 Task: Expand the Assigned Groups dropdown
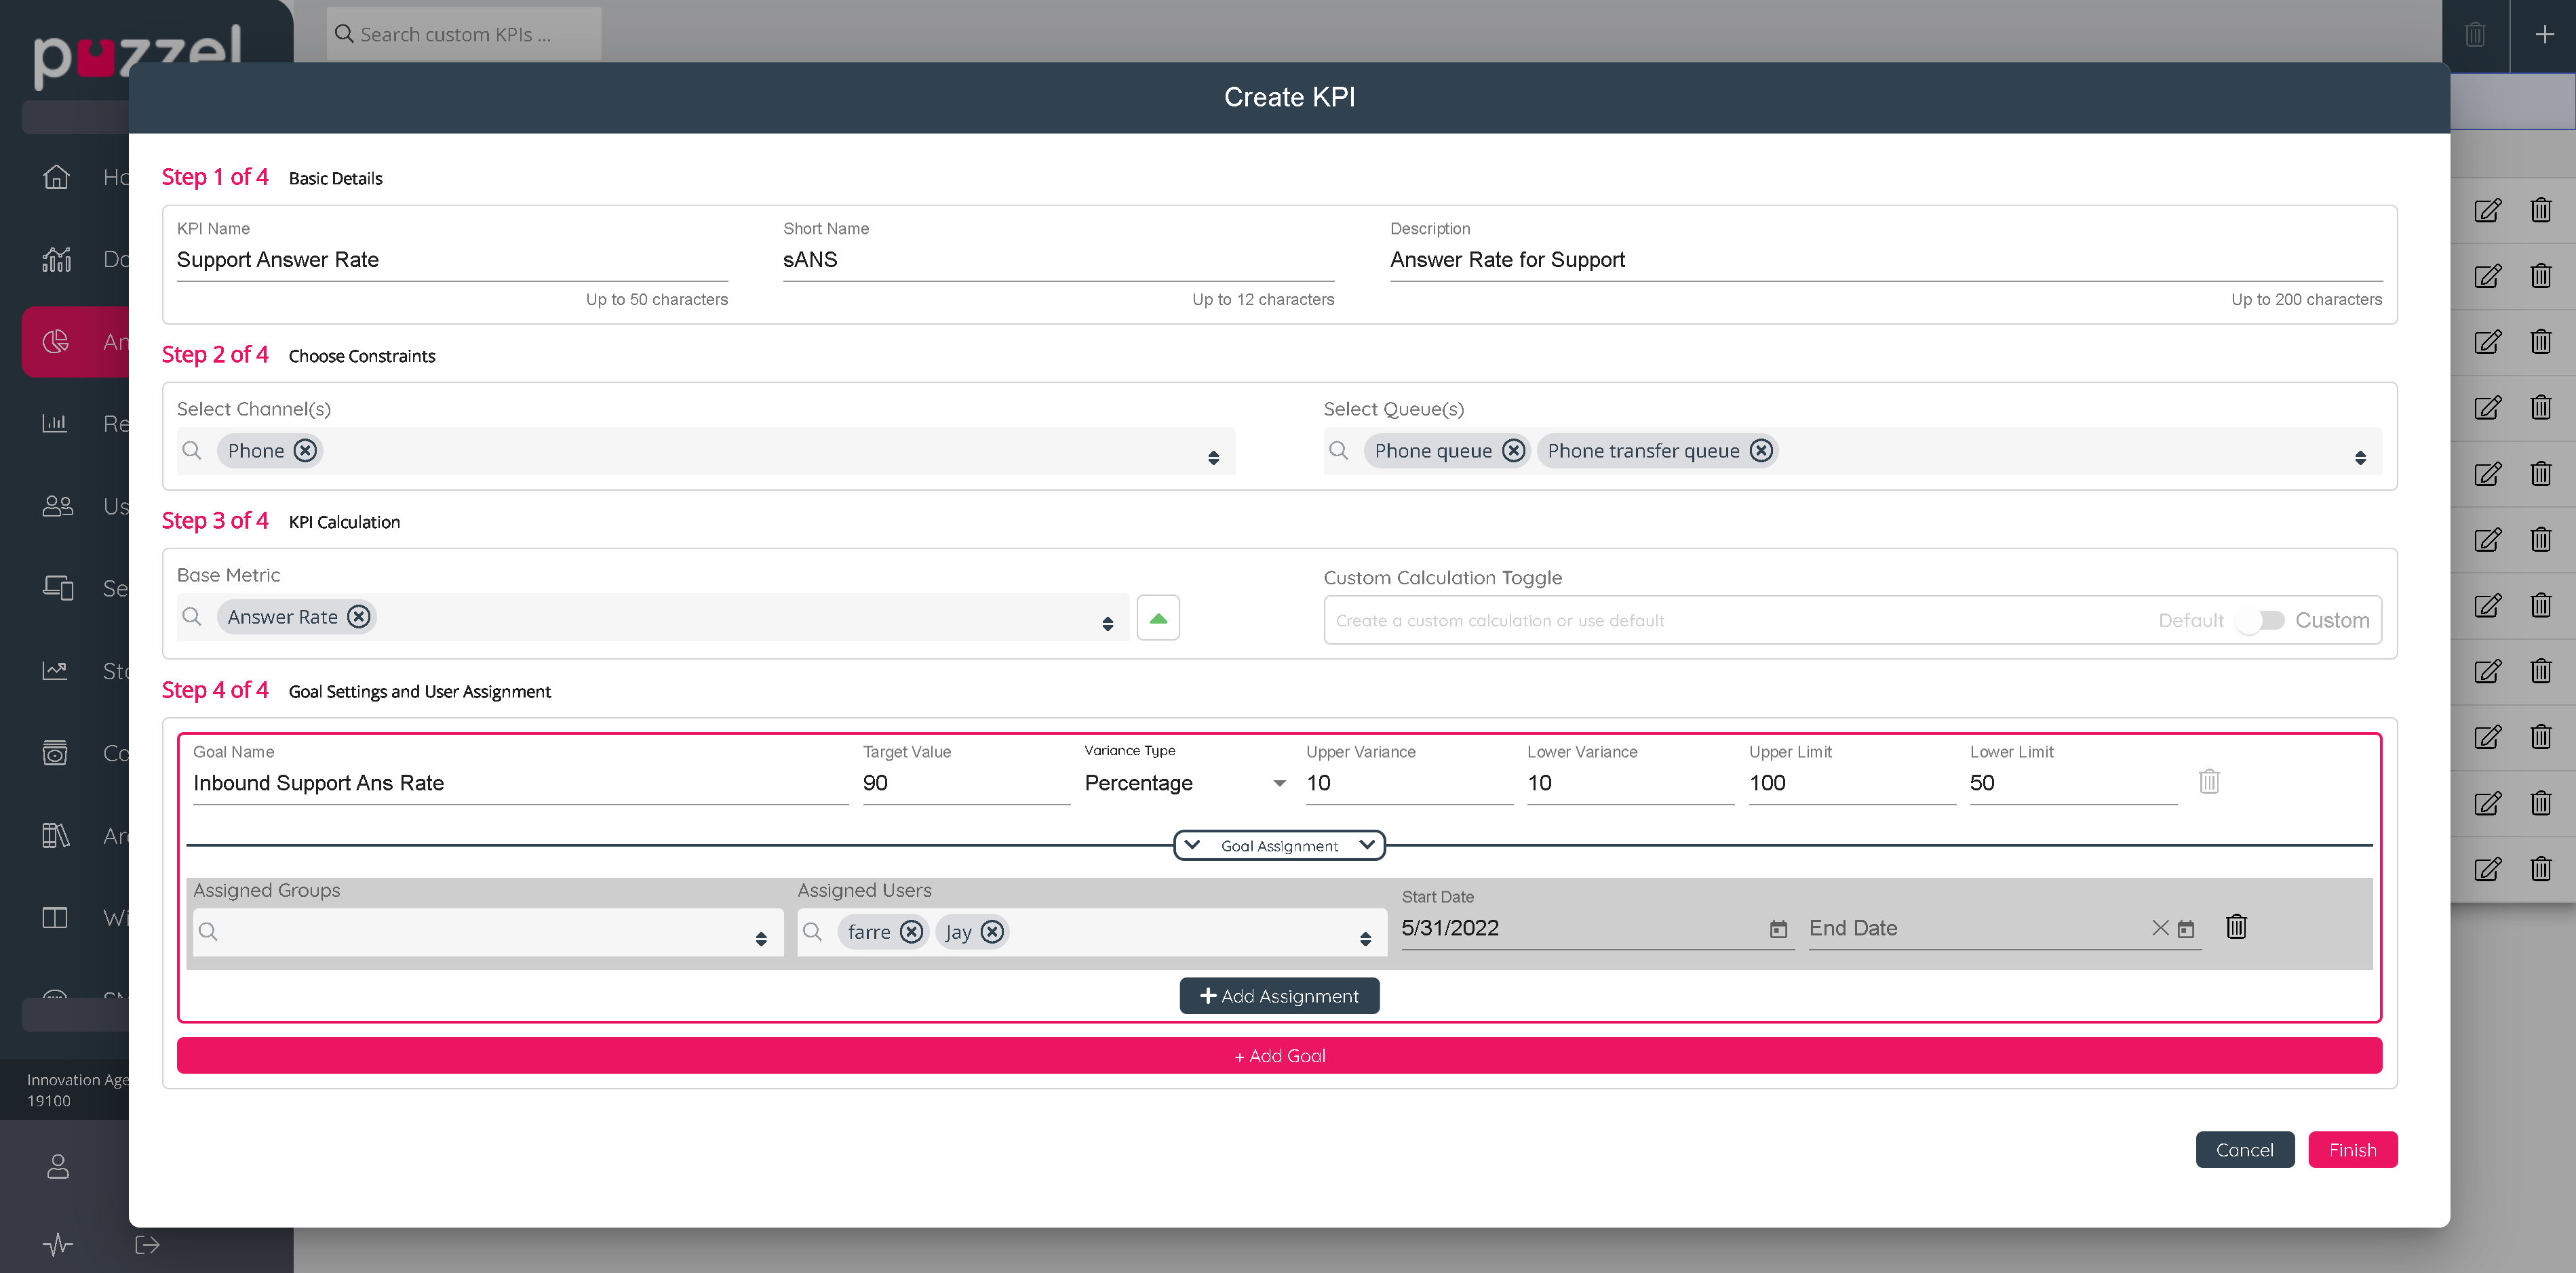click(761, 938)
